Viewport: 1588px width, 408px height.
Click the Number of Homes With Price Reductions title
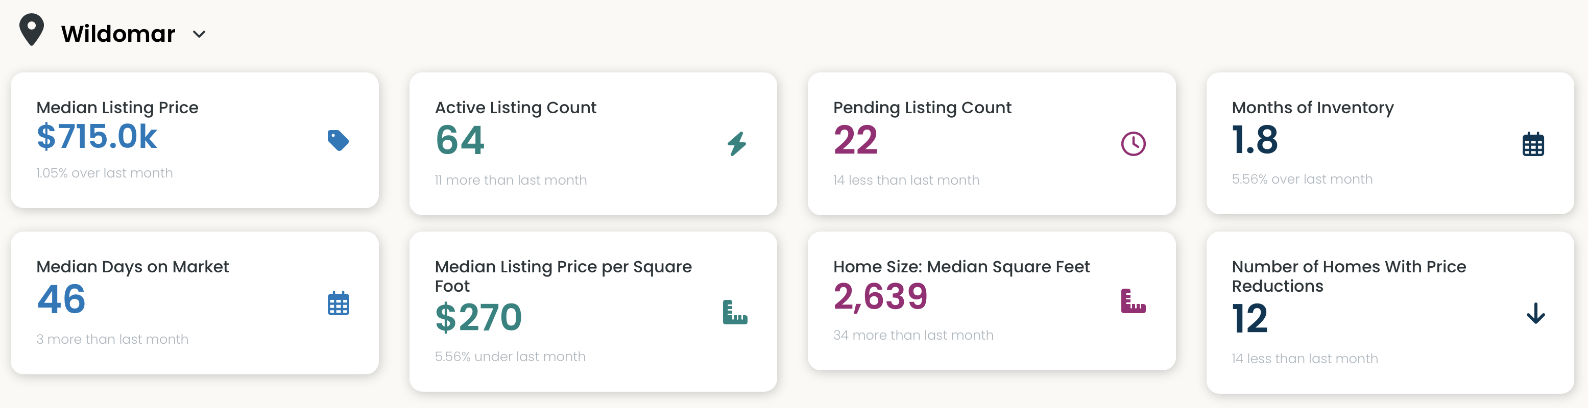click(x=1348, y=276)
